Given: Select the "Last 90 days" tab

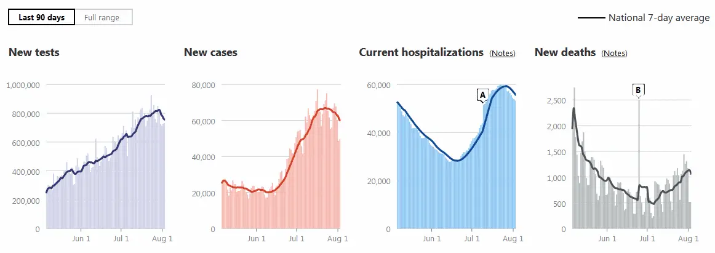Looking at the screenshot, I should tap(41, 17).
